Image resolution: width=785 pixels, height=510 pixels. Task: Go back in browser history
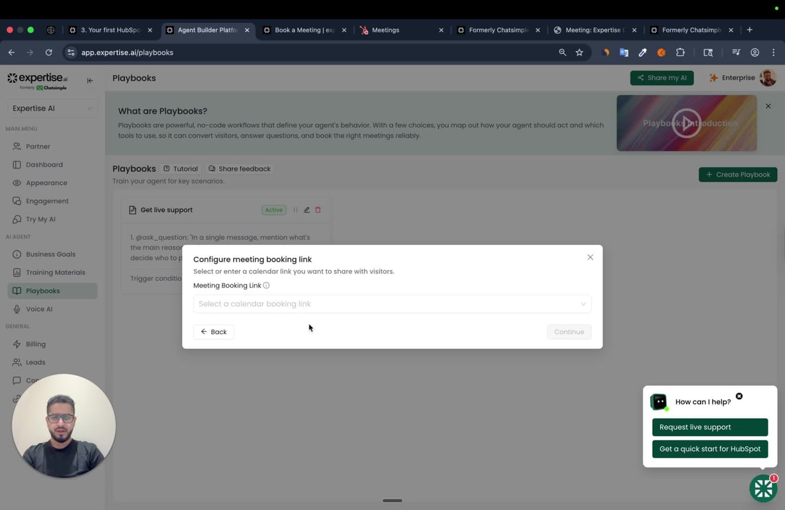(x=11, y=52)
